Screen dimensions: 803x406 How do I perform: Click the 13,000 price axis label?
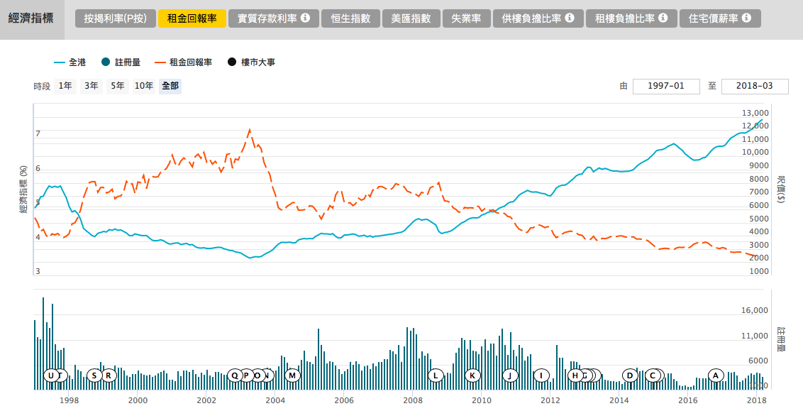[755, 113]
